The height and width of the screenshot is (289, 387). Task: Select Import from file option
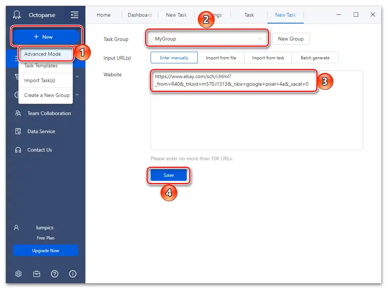tap(221, 58)
